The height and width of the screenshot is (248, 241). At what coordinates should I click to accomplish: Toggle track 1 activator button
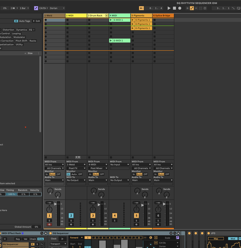49,215
